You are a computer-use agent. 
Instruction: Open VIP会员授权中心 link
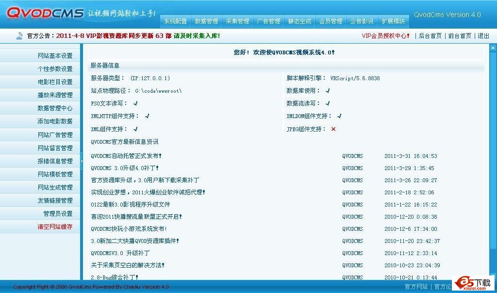pyautogui.click(x=386, y=36)
